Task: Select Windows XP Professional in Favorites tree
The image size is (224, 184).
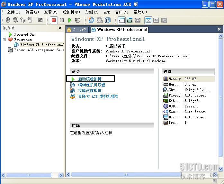Action: pos(42,45)
